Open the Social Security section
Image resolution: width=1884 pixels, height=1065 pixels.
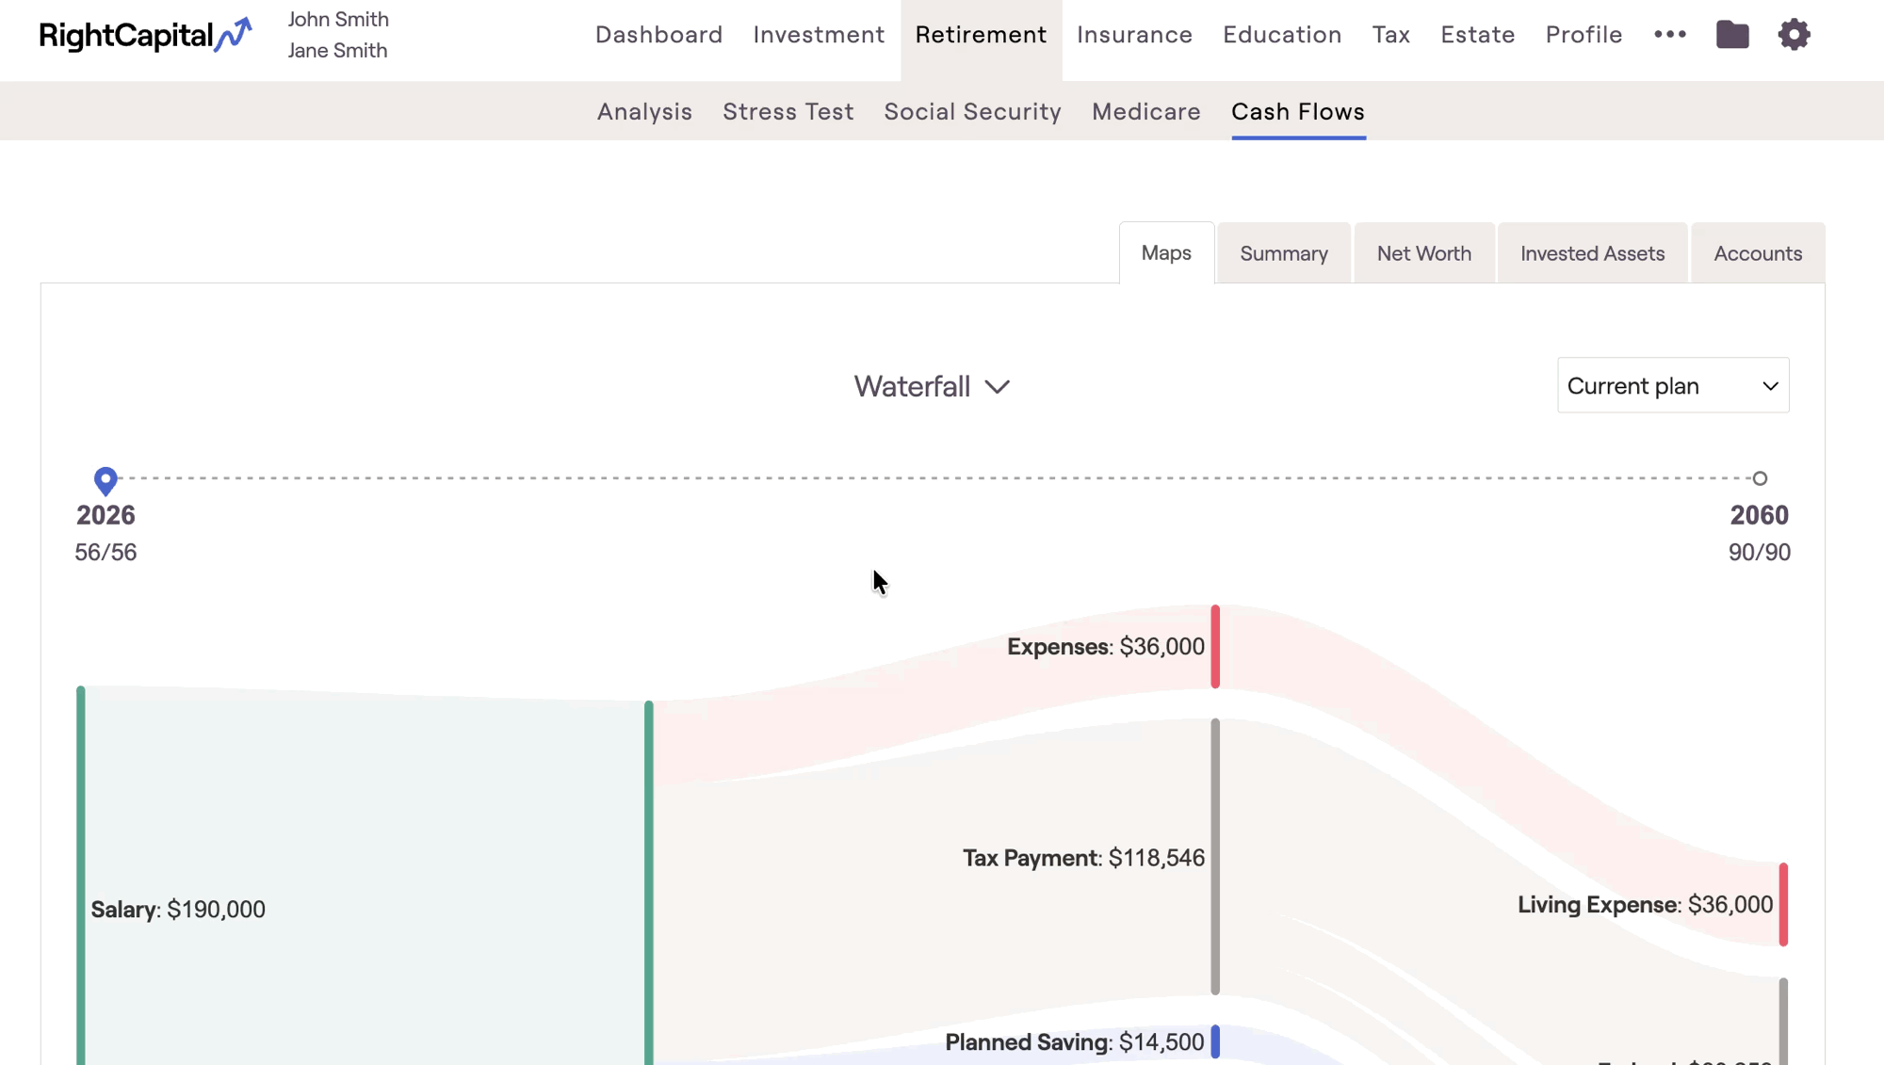(972, 111)
